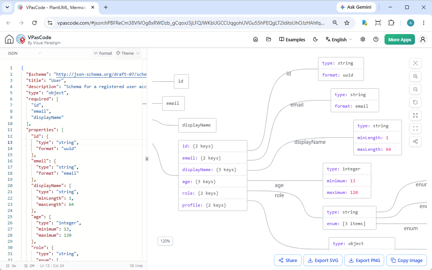Click the expand-arrows fit to screen icon
The image size is (432, 270).
click(x=415, y=115)
